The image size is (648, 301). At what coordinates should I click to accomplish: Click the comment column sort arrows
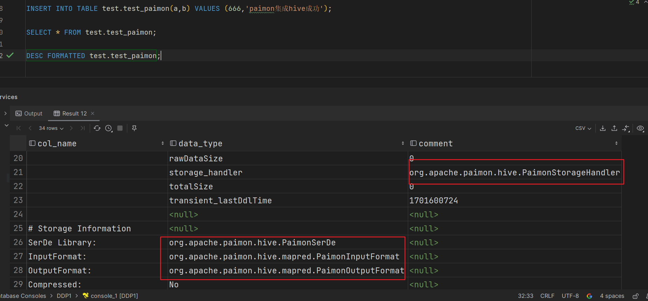616,143
